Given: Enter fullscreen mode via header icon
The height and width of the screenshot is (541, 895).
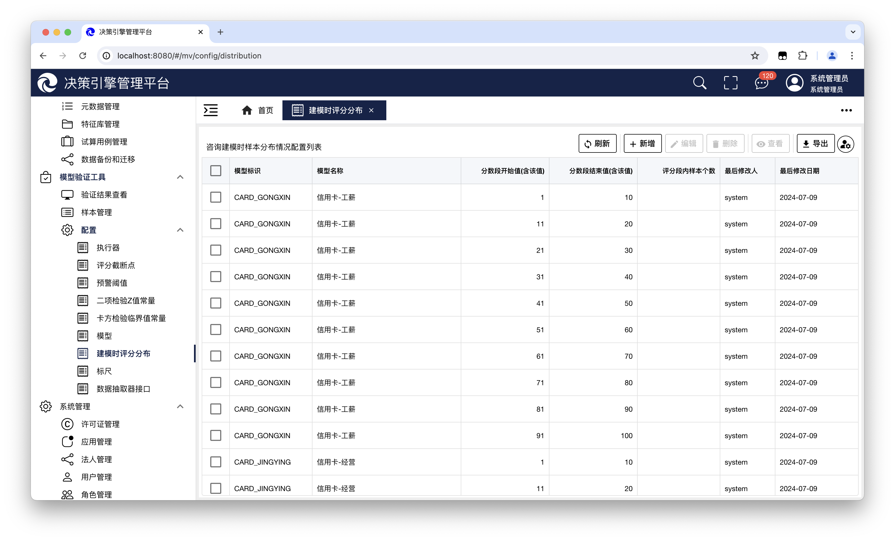Looking at the screenshot, I should pyautogui.click(x=730, y=83).
